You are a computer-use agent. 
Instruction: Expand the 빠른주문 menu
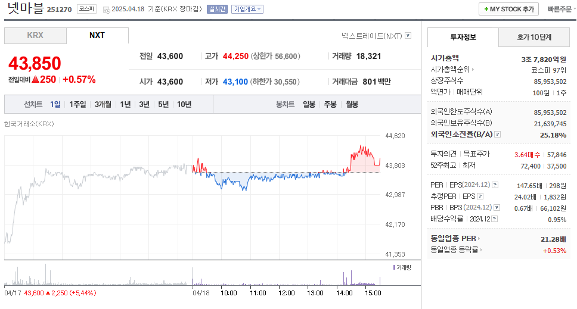[562, 9]
